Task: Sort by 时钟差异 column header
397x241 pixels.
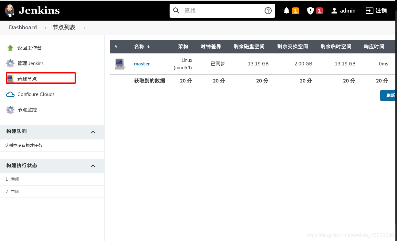Action: pyautogui.click(x=211, y=47)
